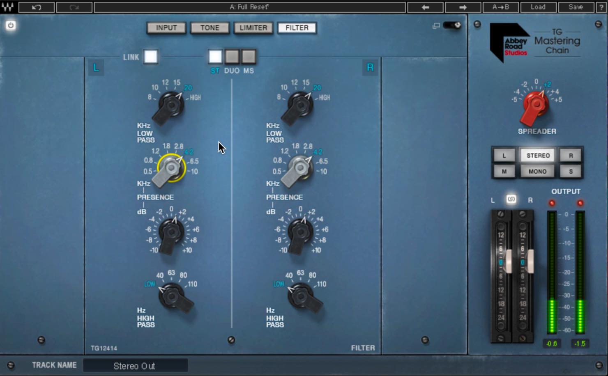This screenshot has height=376, width=608.
Task: Toggle the output fader link icon
Action: pos(511,199)
